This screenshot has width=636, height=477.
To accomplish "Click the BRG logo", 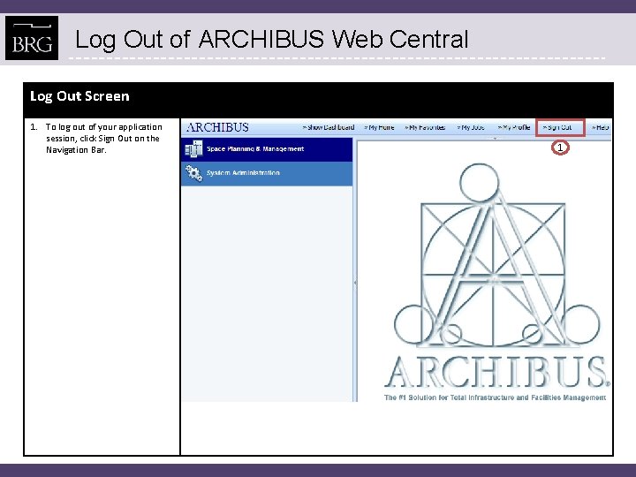I will pyautogui.click(x=32, y=38).
